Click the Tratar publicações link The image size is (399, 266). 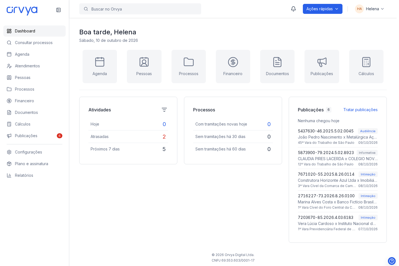click(x=360, y=110)
